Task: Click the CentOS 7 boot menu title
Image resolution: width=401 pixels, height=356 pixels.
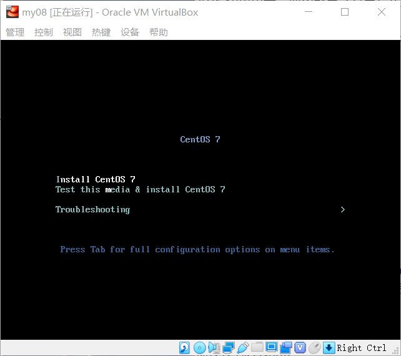Action: [200, 139]
